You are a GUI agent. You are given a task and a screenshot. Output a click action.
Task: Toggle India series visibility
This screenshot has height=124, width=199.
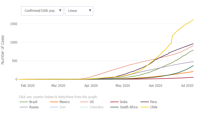(124, 102)
